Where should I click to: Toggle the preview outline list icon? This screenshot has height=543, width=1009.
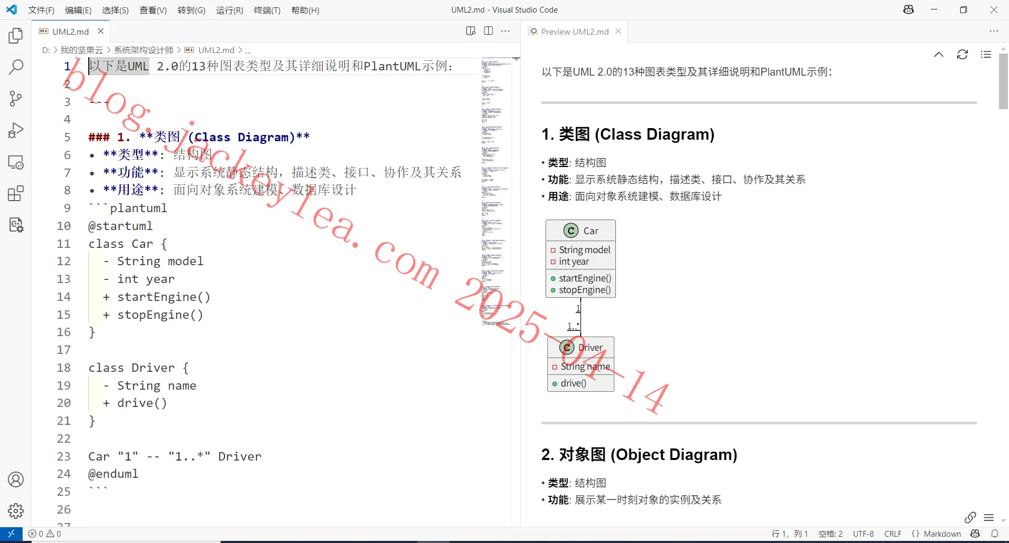point(986,55)
